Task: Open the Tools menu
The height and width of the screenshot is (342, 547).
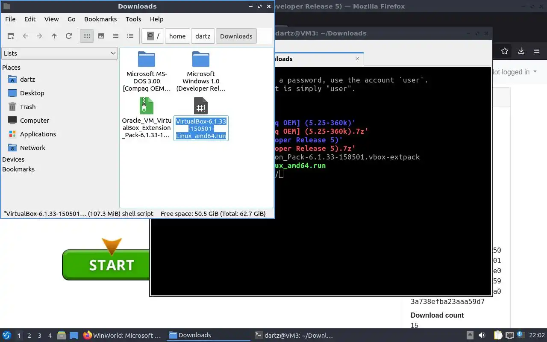Action: pyautogui.click(x=133, y=19)
